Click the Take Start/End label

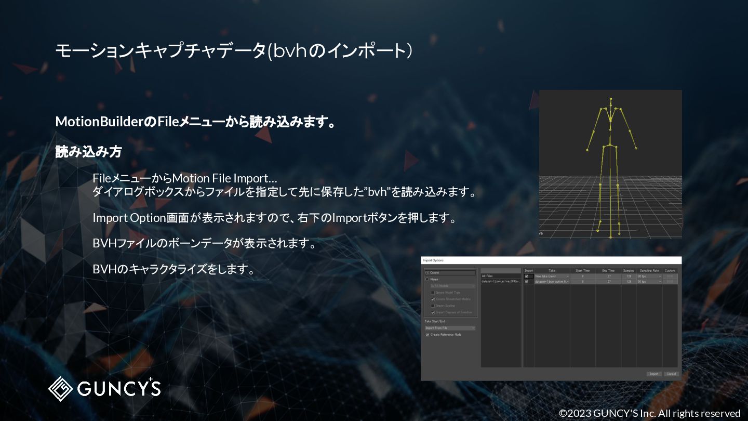coord(435,321)
